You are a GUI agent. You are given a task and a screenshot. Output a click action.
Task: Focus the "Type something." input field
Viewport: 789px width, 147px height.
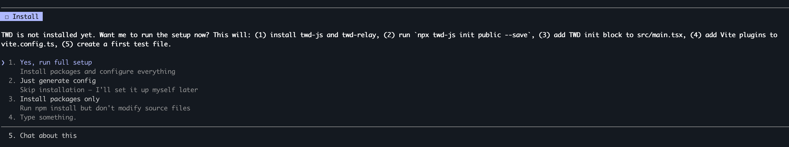click(48, 117)
